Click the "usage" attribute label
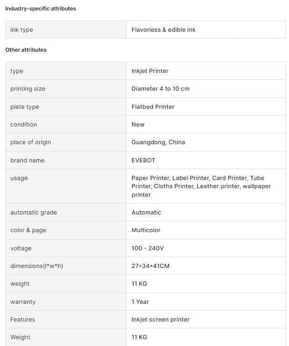This screenshot has height=346, width=289. click(x=19, y=178)
